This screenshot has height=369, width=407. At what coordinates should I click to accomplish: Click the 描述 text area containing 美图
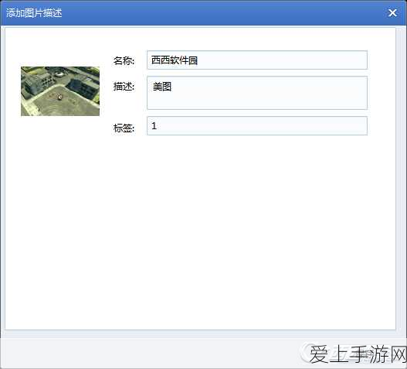click(x=257, y=93)
